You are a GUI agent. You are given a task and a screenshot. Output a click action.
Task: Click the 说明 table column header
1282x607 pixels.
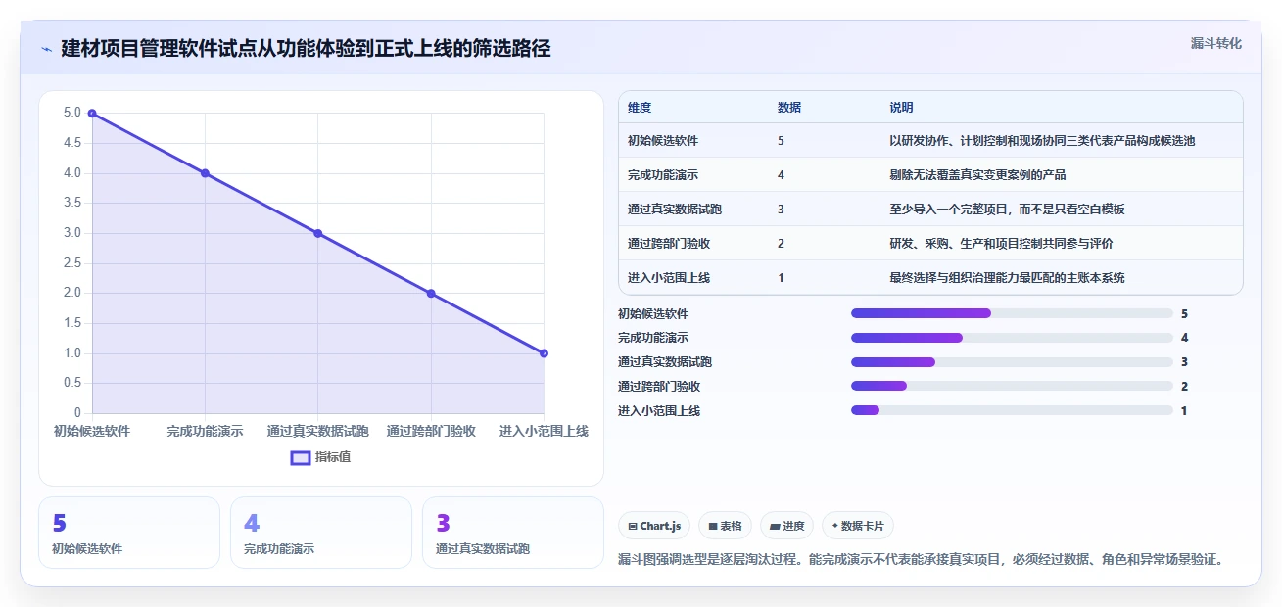[x=901, y=108]
